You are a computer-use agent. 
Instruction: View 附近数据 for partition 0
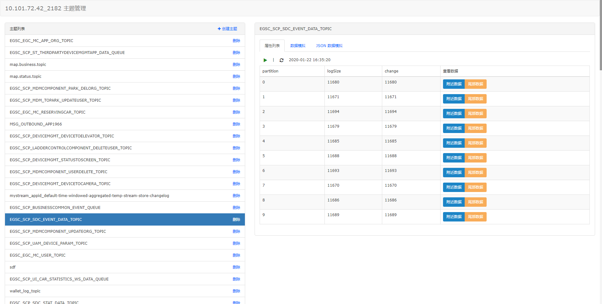[454, 84]
